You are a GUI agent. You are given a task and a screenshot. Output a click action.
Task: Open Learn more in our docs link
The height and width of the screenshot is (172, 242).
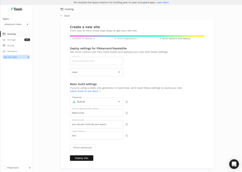(86, 91)
